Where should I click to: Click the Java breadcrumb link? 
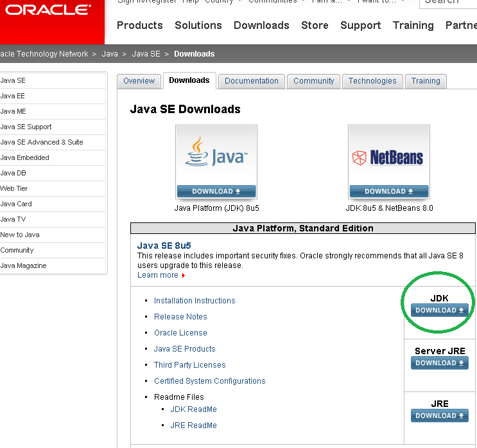tap(110, 54)
